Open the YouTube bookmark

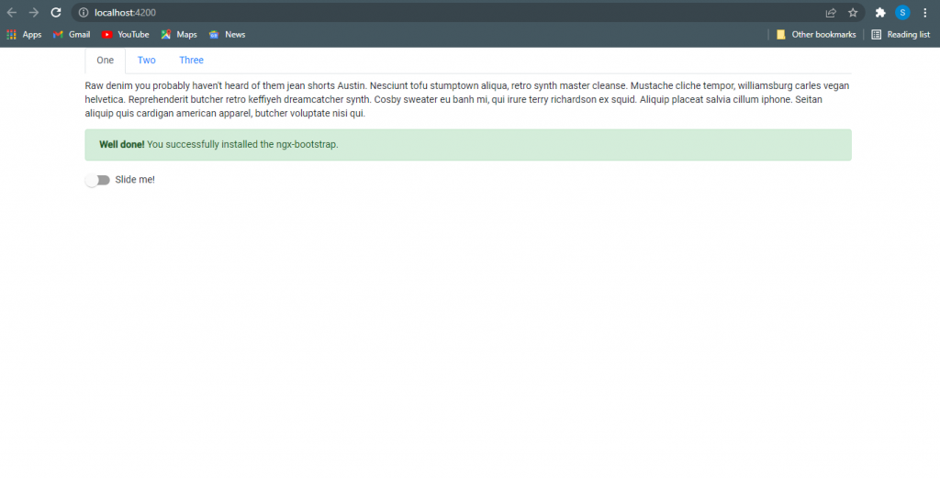point(126,35)
